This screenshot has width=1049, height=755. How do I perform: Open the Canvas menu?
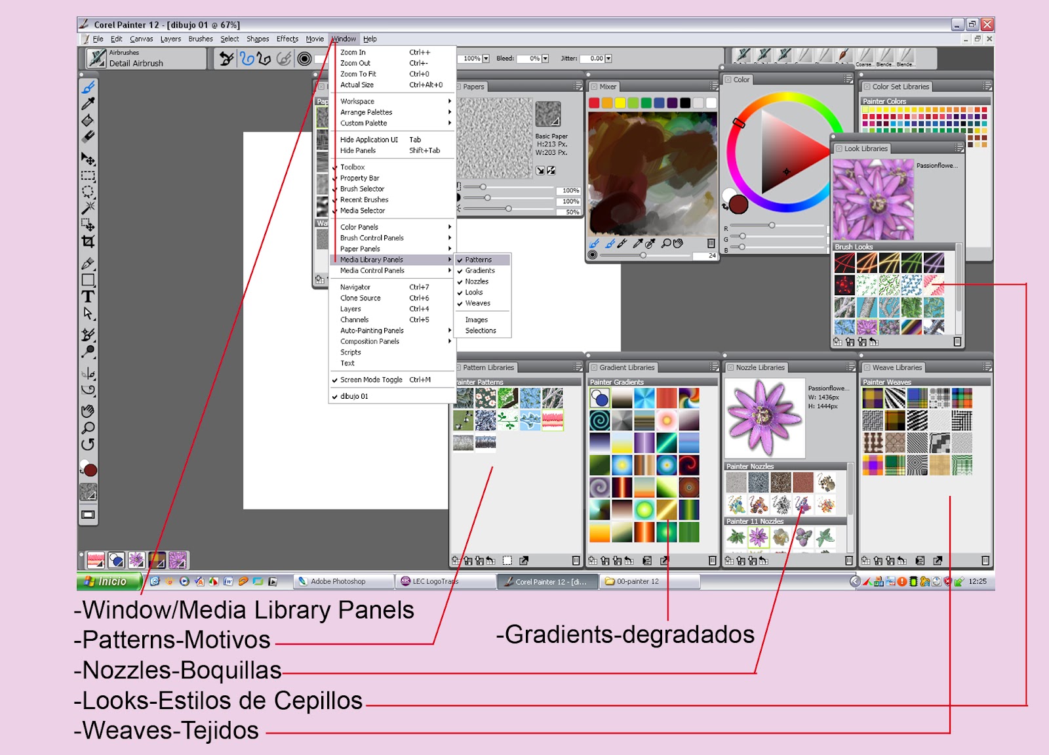point(141,39)
